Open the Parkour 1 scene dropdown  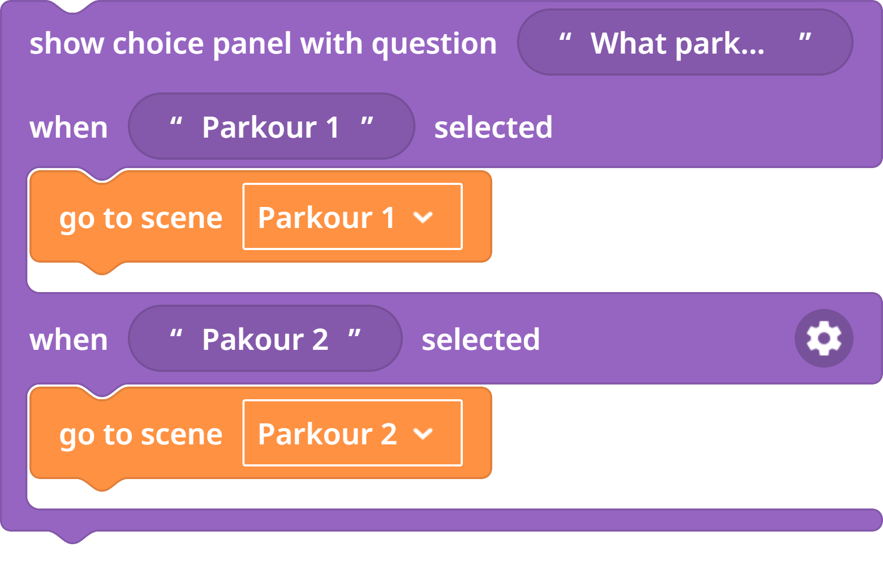click(352, 216)
